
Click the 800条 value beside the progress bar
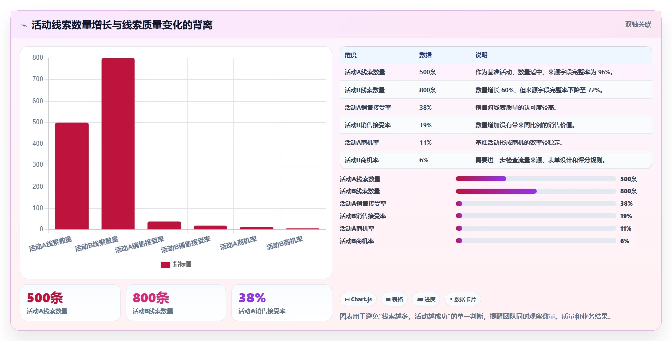point(629,191)
